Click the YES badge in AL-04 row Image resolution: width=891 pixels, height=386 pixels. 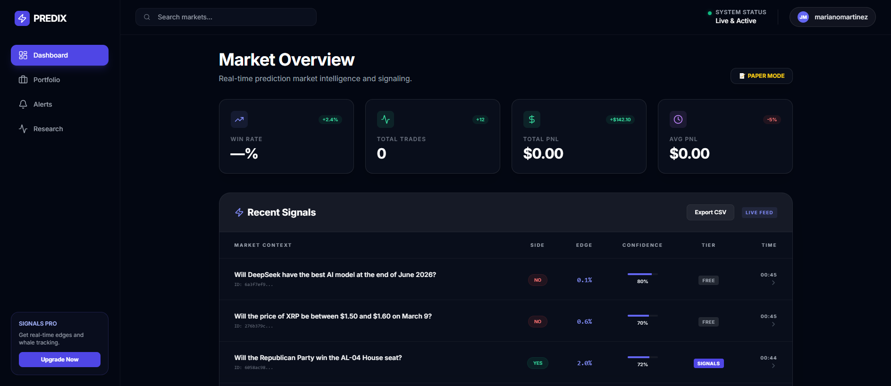[x=538, y=363]
